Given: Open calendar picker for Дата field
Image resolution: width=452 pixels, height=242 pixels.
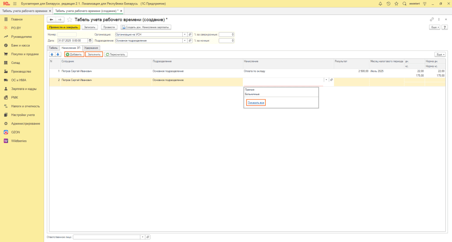Looking at the screenshot, I should tap(90, 41).
